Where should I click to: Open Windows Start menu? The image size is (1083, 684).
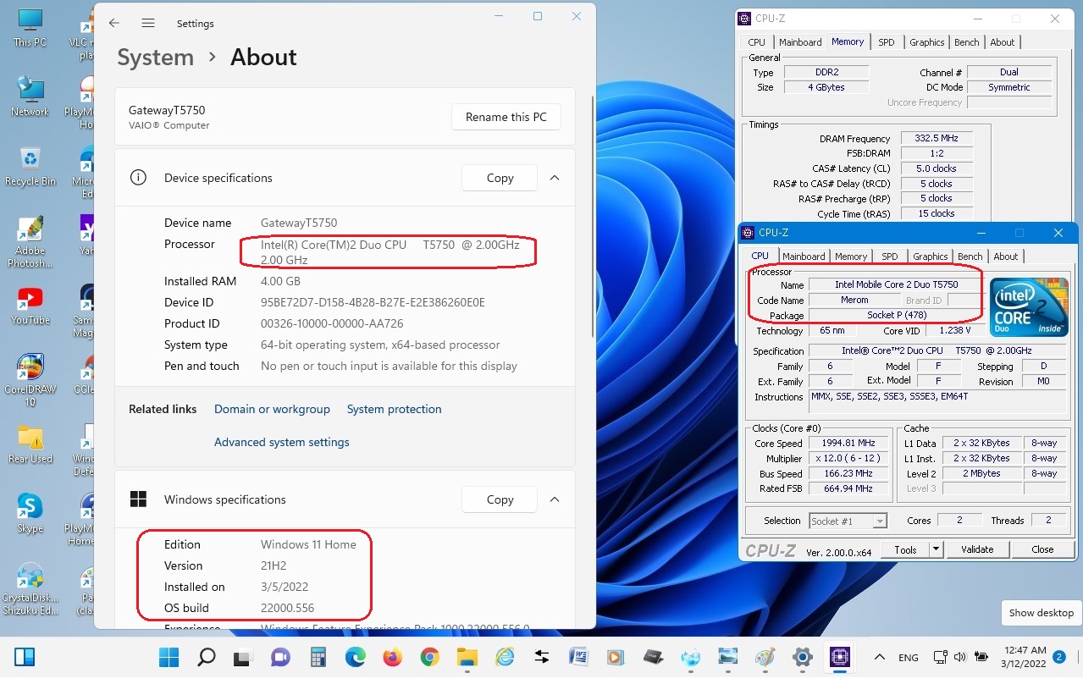click(x=169, y=657)
